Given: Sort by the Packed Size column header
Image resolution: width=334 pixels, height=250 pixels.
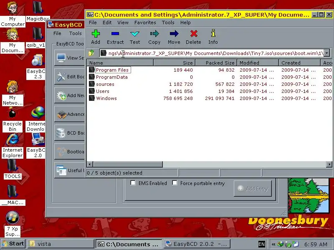Looking at the screenshot, I should point(216,63).
